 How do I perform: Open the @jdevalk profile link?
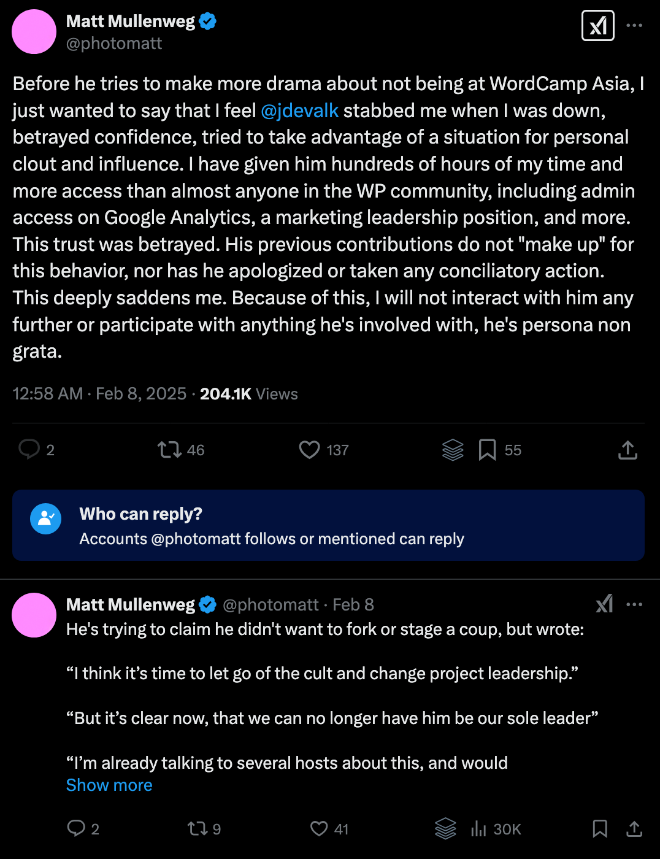click(x=299, y=110)
